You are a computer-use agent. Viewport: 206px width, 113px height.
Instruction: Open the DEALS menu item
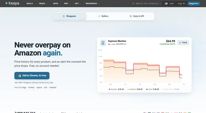click(x=30, y=4)
